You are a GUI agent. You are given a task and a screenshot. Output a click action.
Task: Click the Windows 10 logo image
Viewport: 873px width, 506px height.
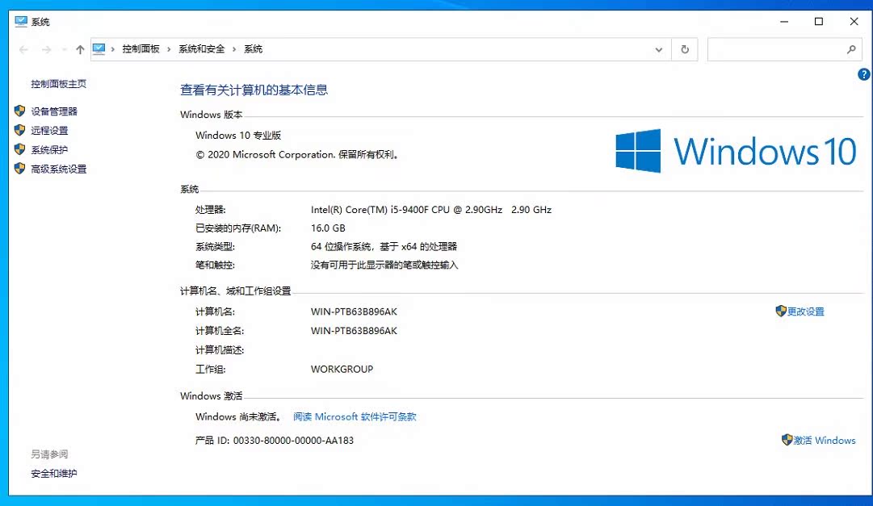tap(736, 151)
